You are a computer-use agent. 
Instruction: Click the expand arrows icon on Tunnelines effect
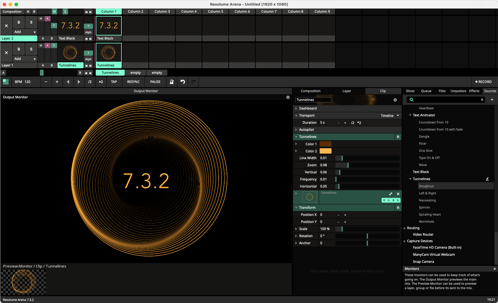pyautogui.click(x=390, y=194)
